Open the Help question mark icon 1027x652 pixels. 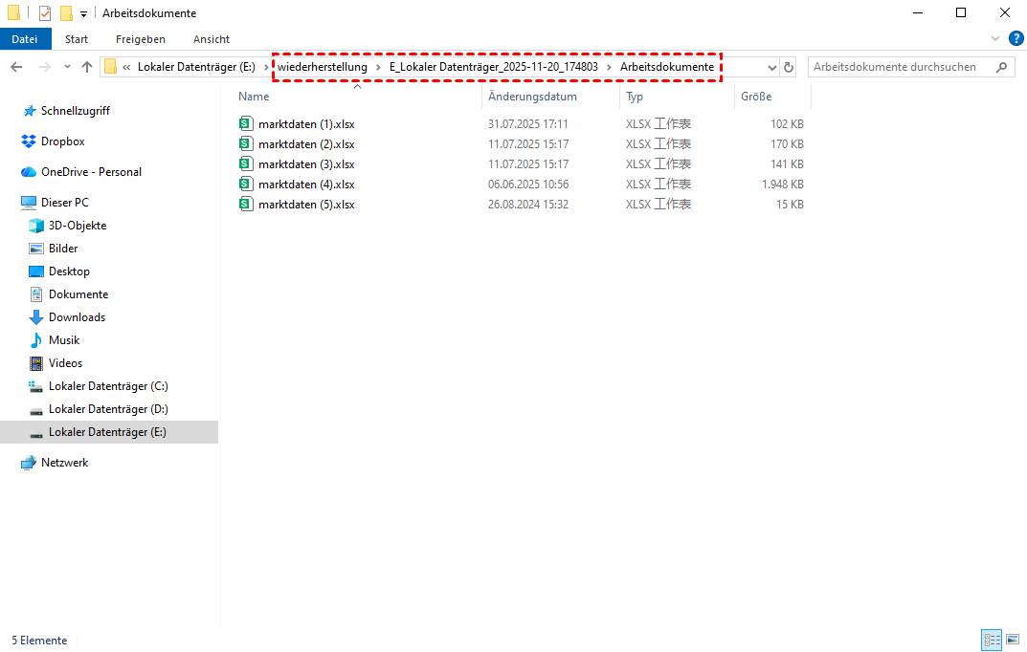[1016, 39]
